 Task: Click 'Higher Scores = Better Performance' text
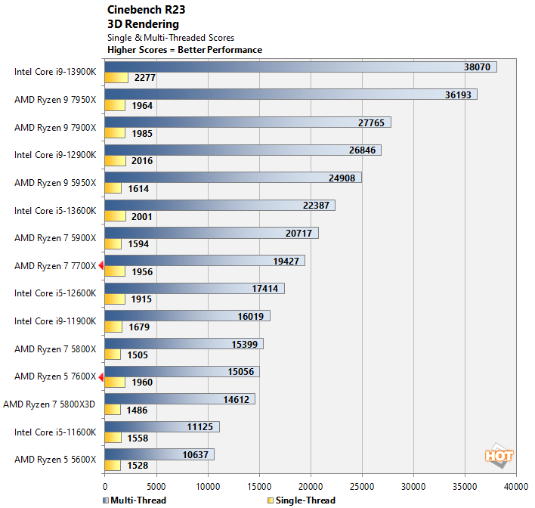click(184, 50)
